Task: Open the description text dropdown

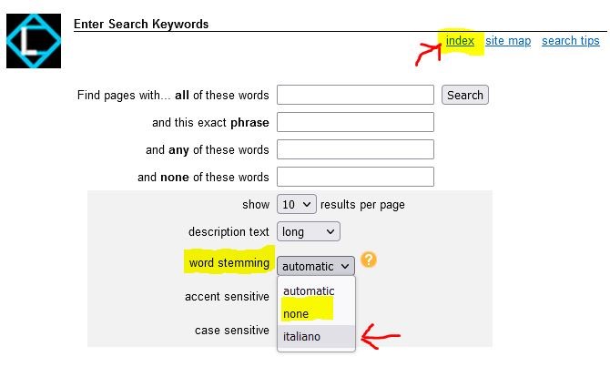Action: [309, 231]
